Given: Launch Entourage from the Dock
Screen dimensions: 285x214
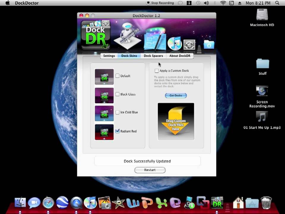Looking at the screenshot, I should tap(175, 203).
